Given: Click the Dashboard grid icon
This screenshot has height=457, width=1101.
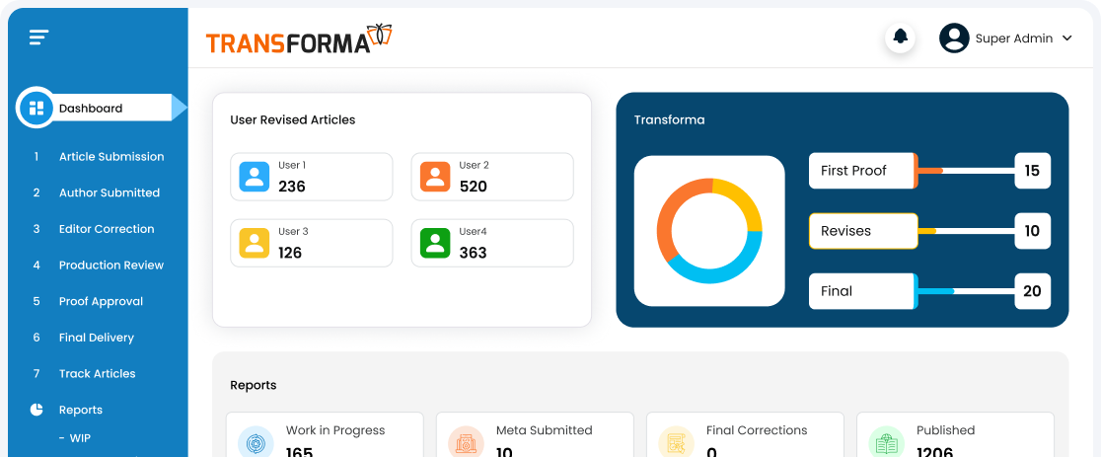Looking at the screenshot, I should (x=36, y=109).
